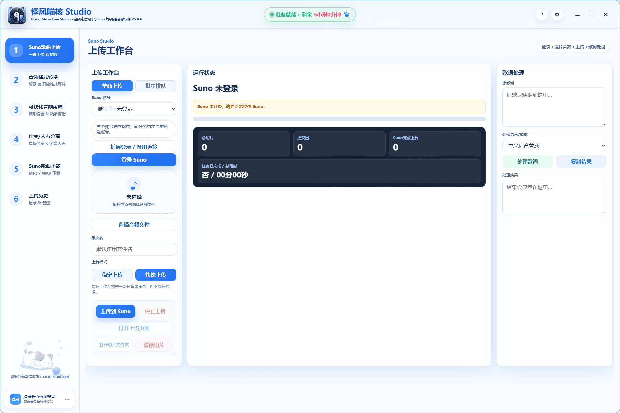This screenshot has height=413, width=620.
Task: Click the select audio file button
Action: click(x=134, y=225)
